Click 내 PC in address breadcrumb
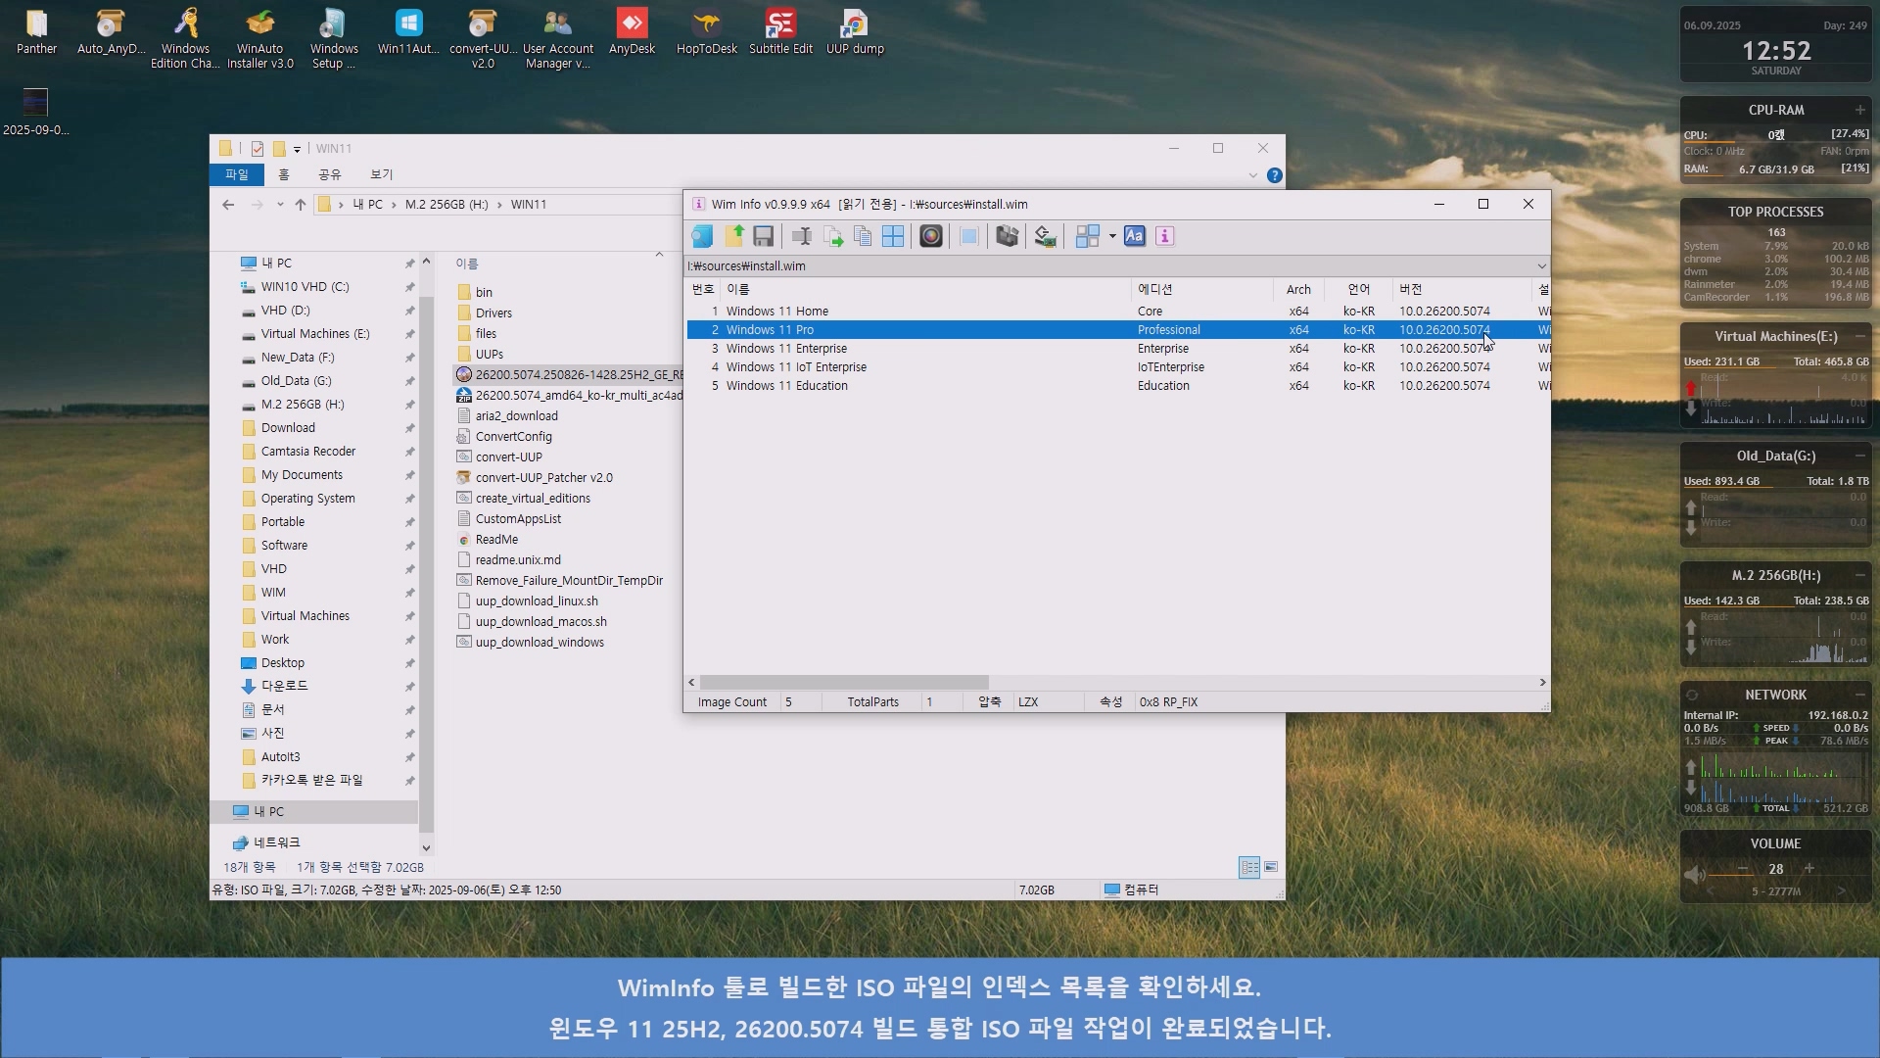The height and width of the screenshot is (1058, 1880). coord(368,205)
